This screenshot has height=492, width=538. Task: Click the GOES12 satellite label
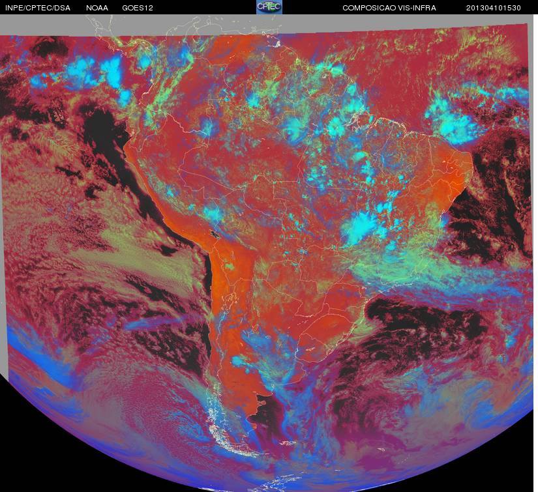click(x=137, y=8)
